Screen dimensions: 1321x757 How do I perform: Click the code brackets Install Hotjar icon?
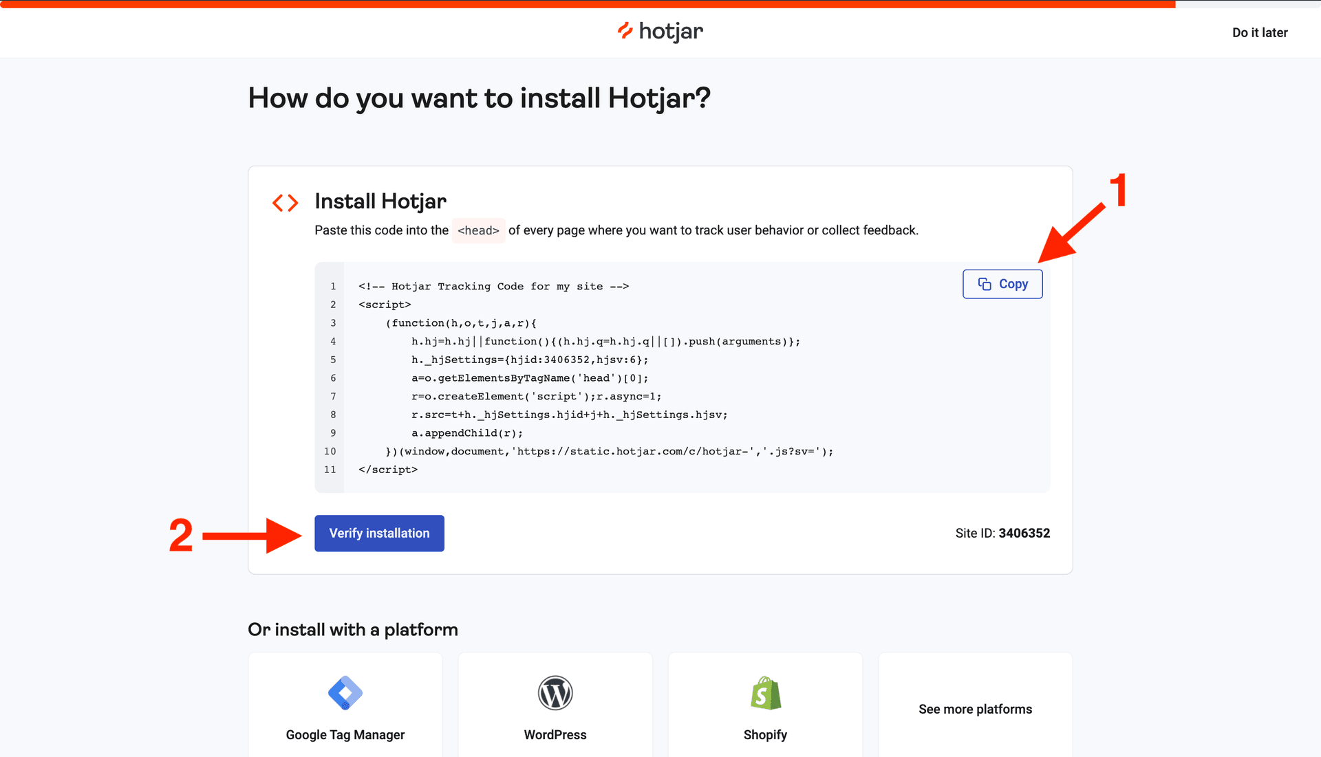pyautogui.click(x=285, y=203)
